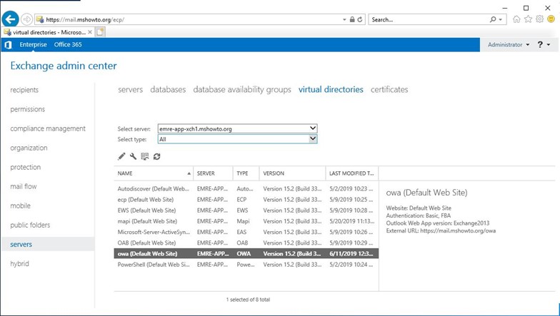560x316 pixels.
Task: Click the browser forward arrow button
Action: pyautogui.click(x=27, y=19)
